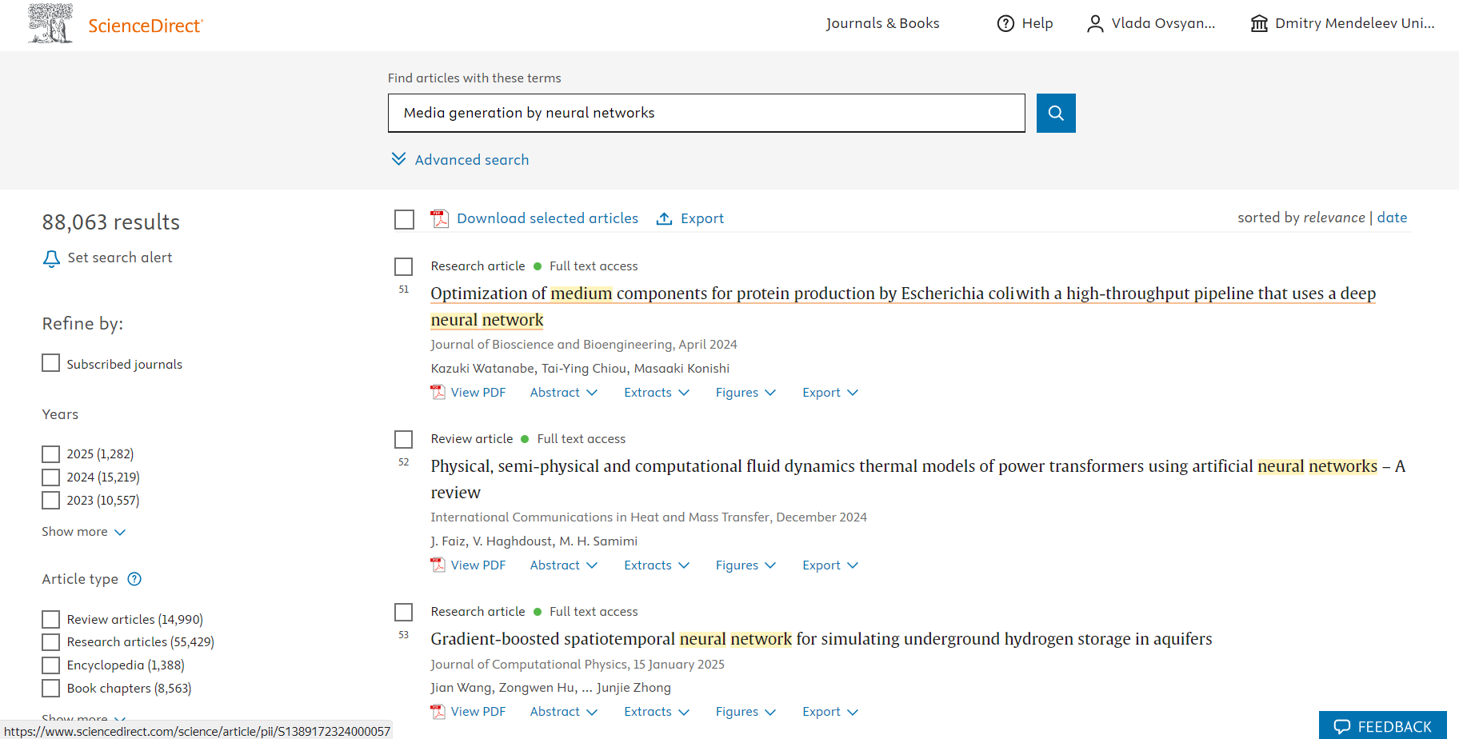Image resolution: width=1459 pixels, height=739 pixels.
Task: Check the 2023 year filter
Action: pyautogui.click(x=50, y=501)
